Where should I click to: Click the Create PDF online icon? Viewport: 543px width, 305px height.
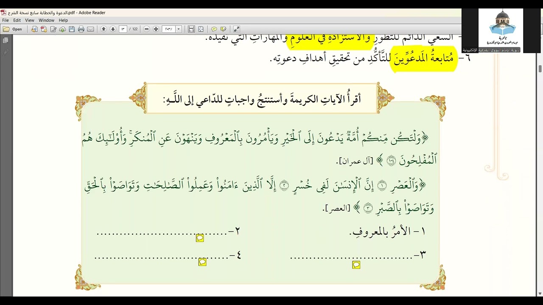[44, 29]
